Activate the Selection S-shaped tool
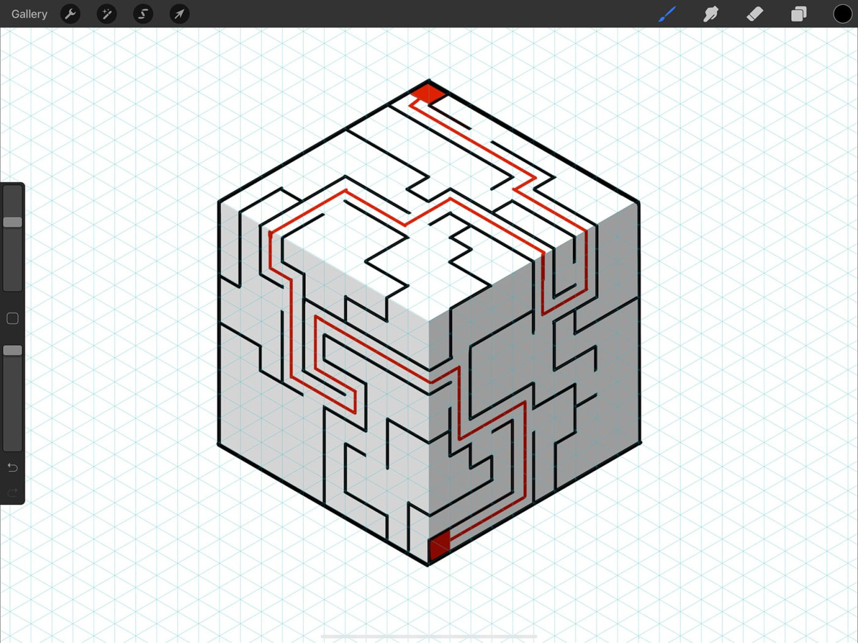Image resolution: width=858 pixels, height=643 pixels. 143,14
